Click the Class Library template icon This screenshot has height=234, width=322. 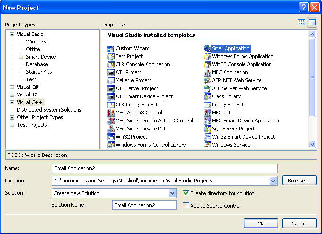tap(208, 97)
